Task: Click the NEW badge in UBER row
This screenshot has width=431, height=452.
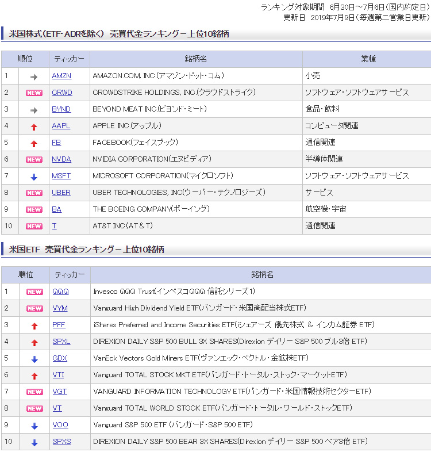Action: [x=34, y=193]
